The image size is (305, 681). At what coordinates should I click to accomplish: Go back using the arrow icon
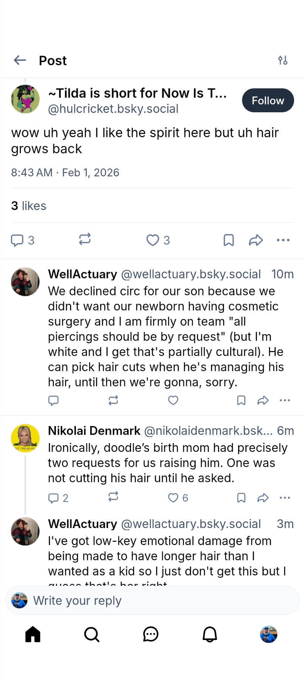20,60
